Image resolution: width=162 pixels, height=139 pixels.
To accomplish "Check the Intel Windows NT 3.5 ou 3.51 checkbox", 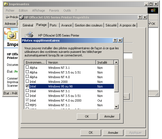I will [x=27, y=95].
